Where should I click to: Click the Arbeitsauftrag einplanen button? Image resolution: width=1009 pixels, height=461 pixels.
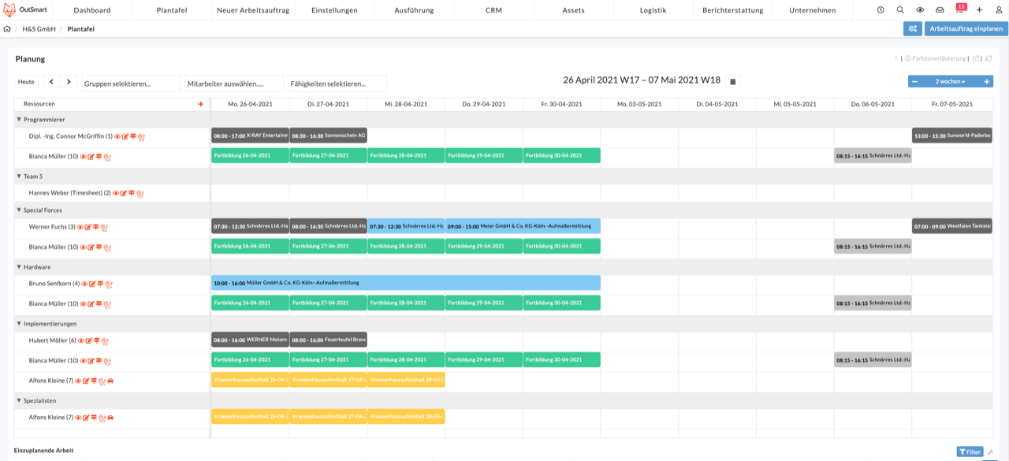tap(963, 28)
